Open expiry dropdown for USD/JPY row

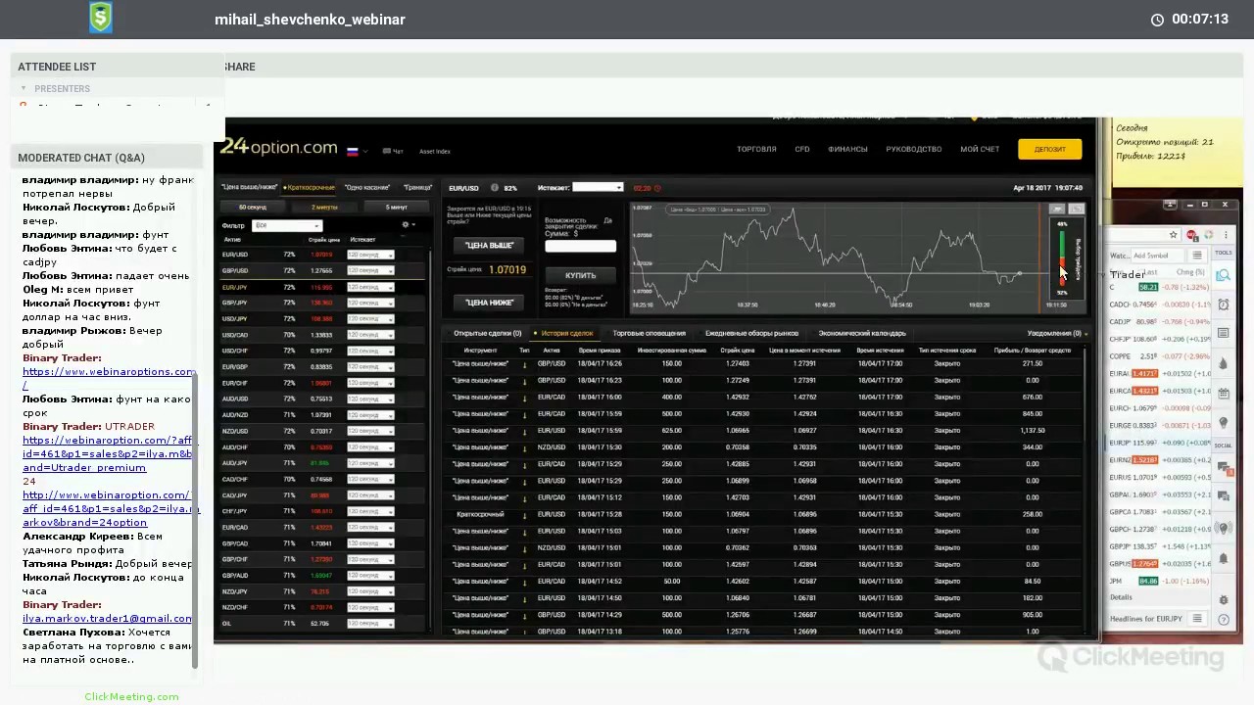pos(370,318)
